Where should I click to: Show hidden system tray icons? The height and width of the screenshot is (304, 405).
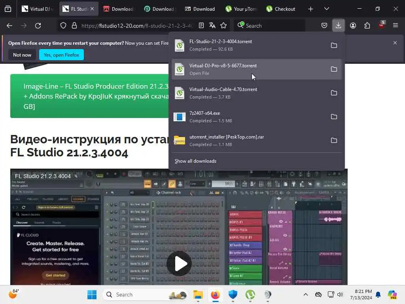pos(306,294)
